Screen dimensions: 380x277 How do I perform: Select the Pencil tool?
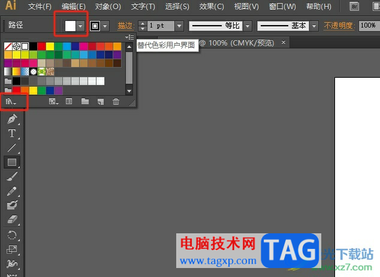(x=11, y=191)
